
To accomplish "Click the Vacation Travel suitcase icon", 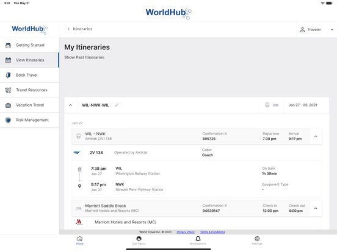I will [8, 105].
